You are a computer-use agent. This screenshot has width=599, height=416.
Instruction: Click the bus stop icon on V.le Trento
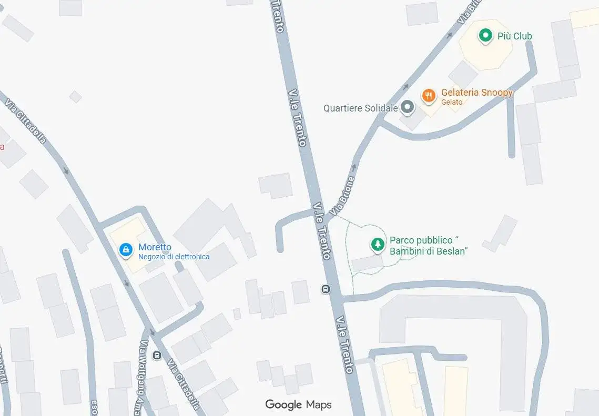click(325, 289)
